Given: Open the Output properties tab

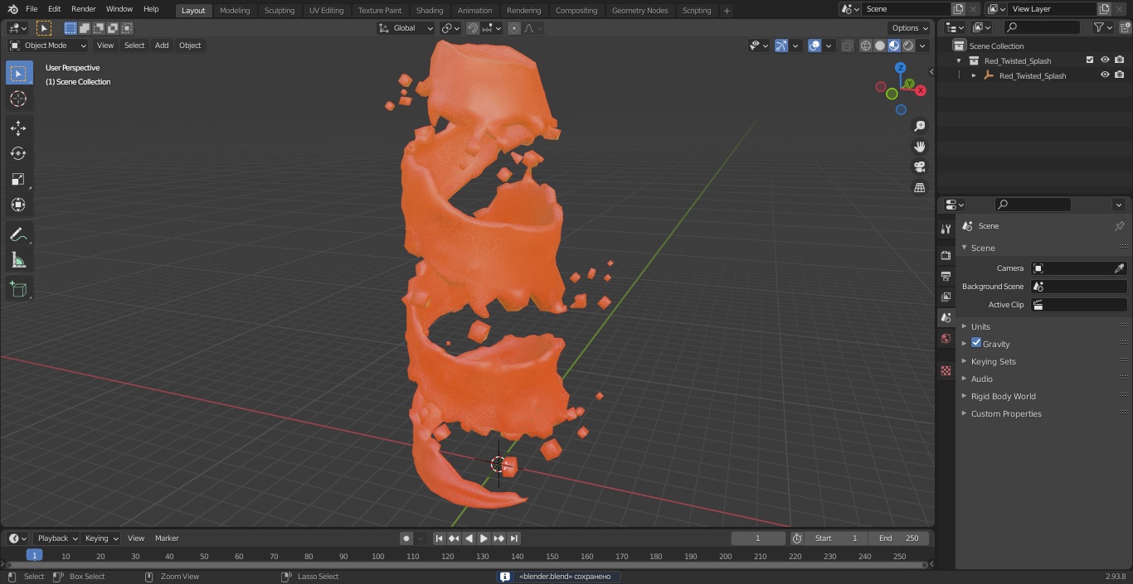Looking at the screenshot, I should coord(946,276).
